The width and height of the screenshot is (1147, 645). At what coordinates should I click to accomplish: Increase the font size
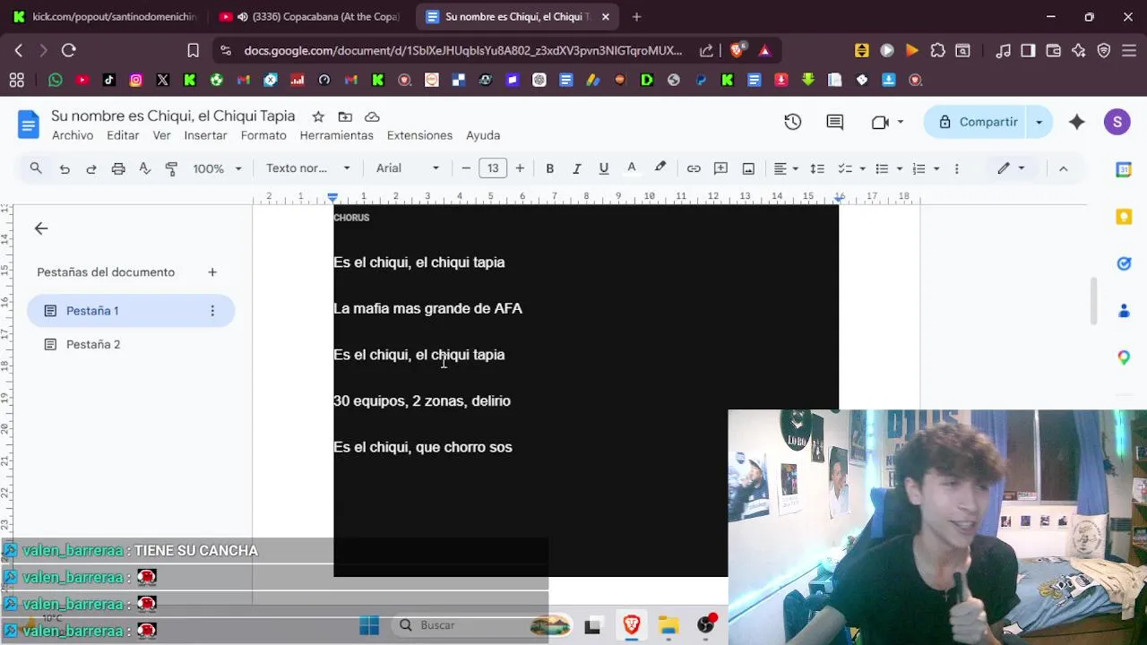click(x=520, y=168)
